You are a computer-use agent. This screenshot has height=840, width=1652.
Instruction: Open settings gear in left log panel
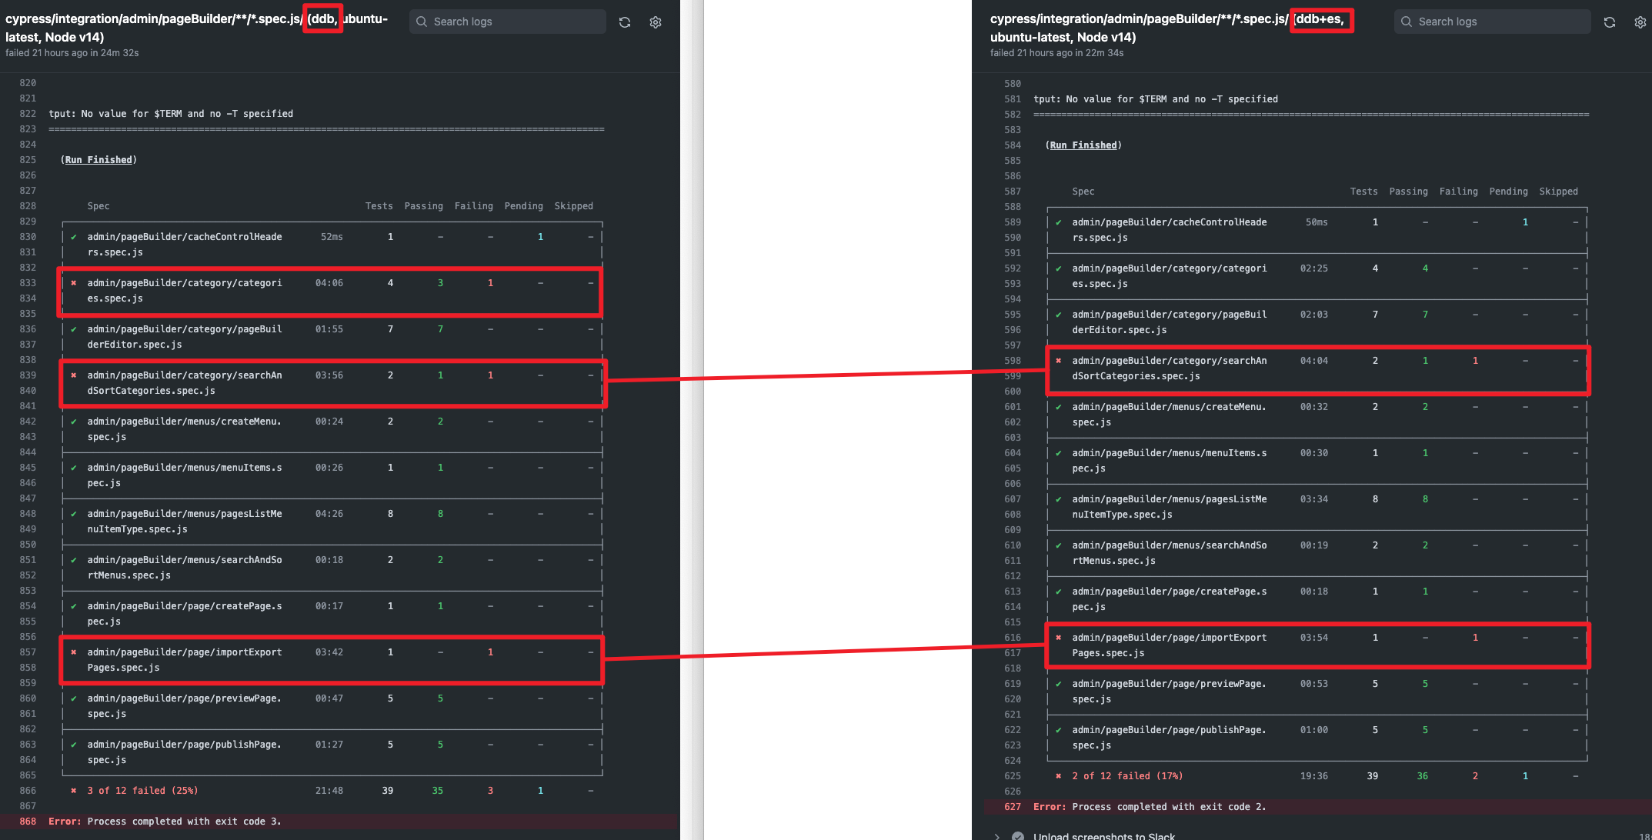tap(656, 22)
